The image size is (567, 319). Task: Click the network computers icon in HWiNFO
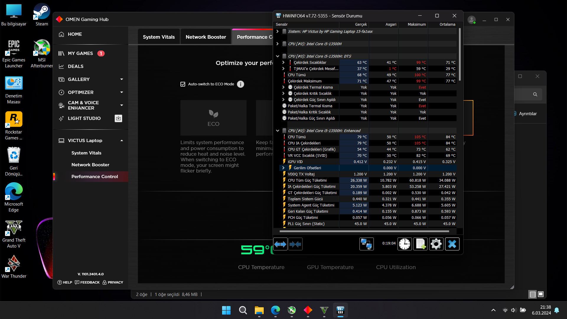pyautogui.click(x=366, y=244)
